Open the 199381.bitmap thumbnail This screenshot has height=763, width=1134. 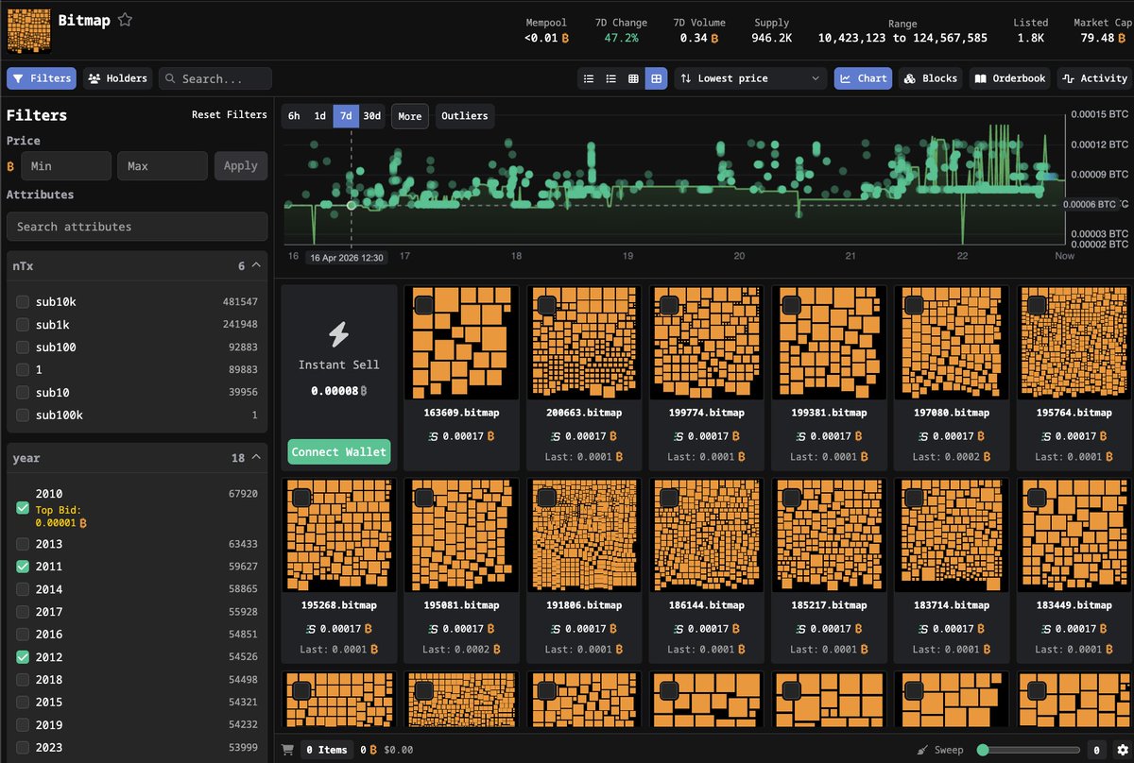pos(830,343)
